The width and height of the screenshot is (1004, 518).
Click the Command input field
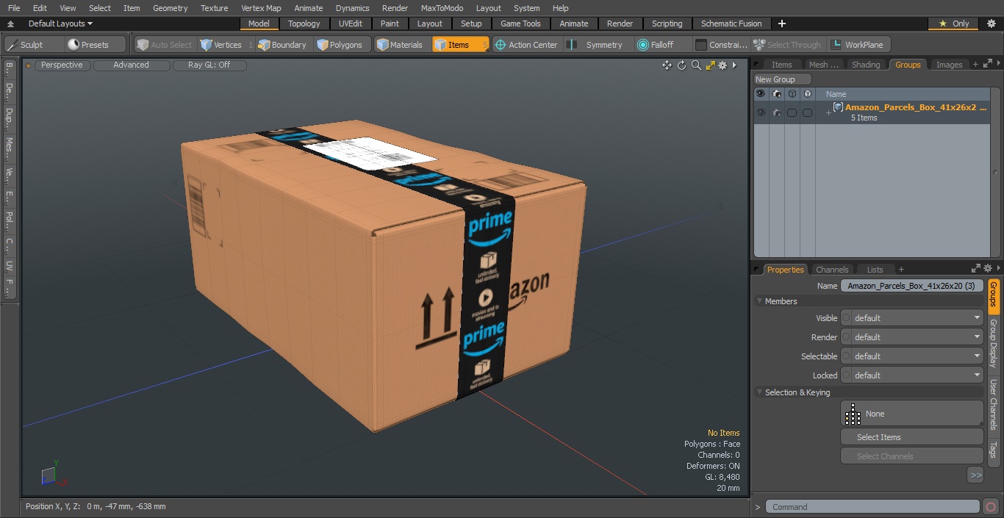pyautogui.click(x=872, y=507)
